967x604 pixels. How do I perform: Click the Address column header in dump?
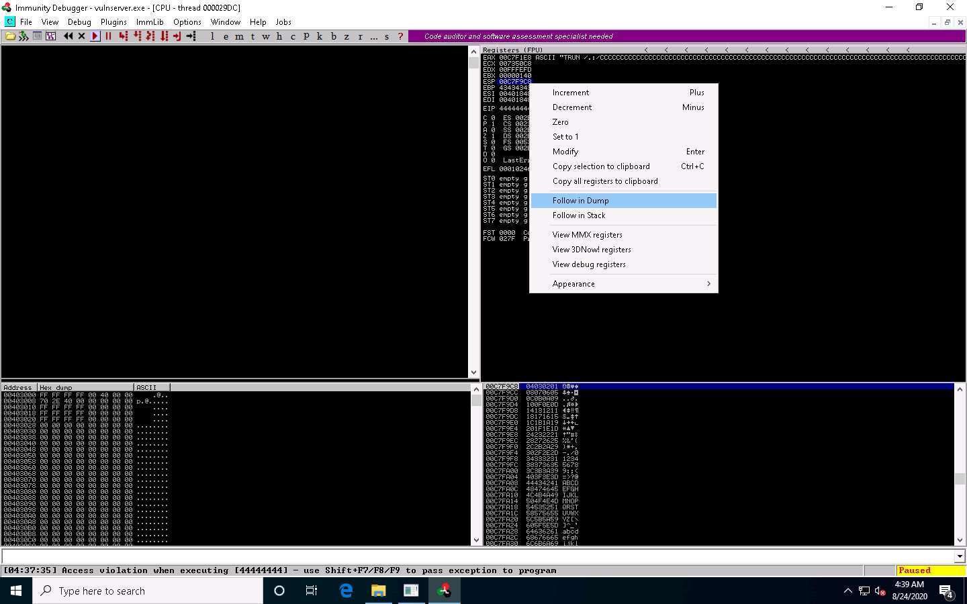[x=19, y=387]
